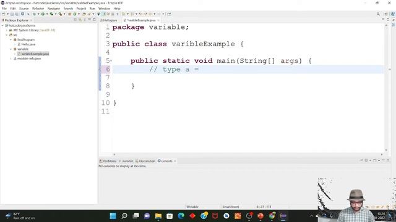The image size is (396, 222).
Task: Collapse the firstProgram package node
Action: tap(11, 39)
